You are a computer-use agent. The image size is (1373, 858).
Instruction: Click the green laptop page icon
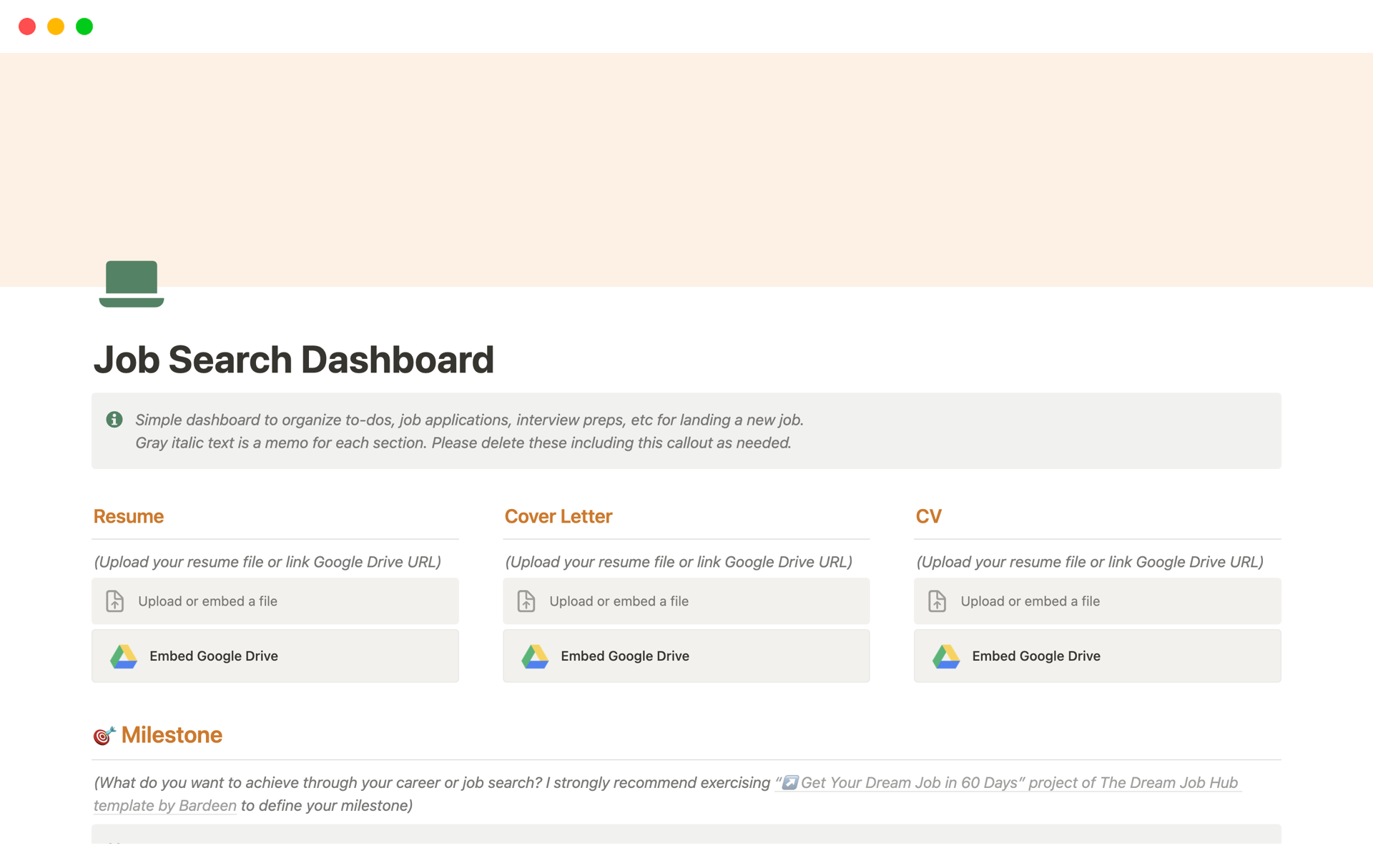(x=132, y=284)
